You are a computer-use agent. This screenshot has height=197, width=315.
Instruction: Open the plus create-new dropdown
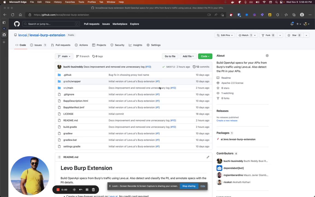pos(299,24)
